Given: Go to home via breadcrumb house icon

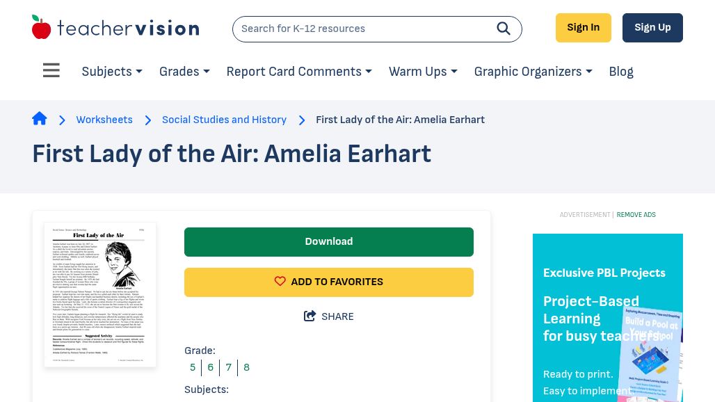Looking at the screenshot, I should [40, 119].
